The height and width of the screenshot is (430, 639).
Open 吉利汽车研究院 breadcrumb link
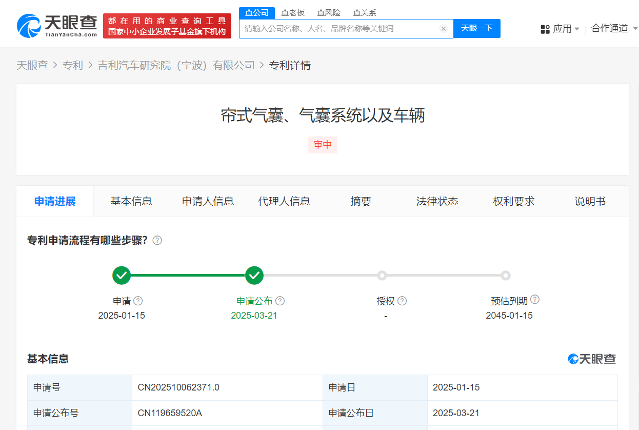pos(176,65)
